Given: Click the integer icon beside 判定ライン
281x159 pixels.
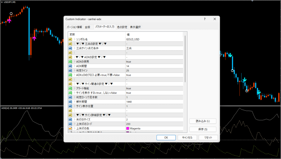Looking at the screenshot, I should click(70, 71).
